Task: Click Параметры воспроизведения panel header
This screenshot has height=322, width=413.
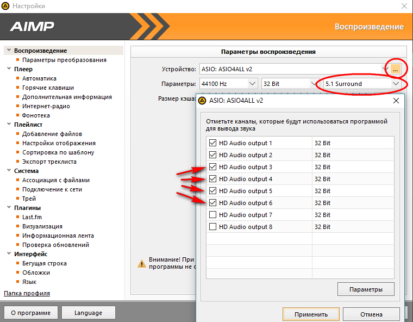Action: 268,52
